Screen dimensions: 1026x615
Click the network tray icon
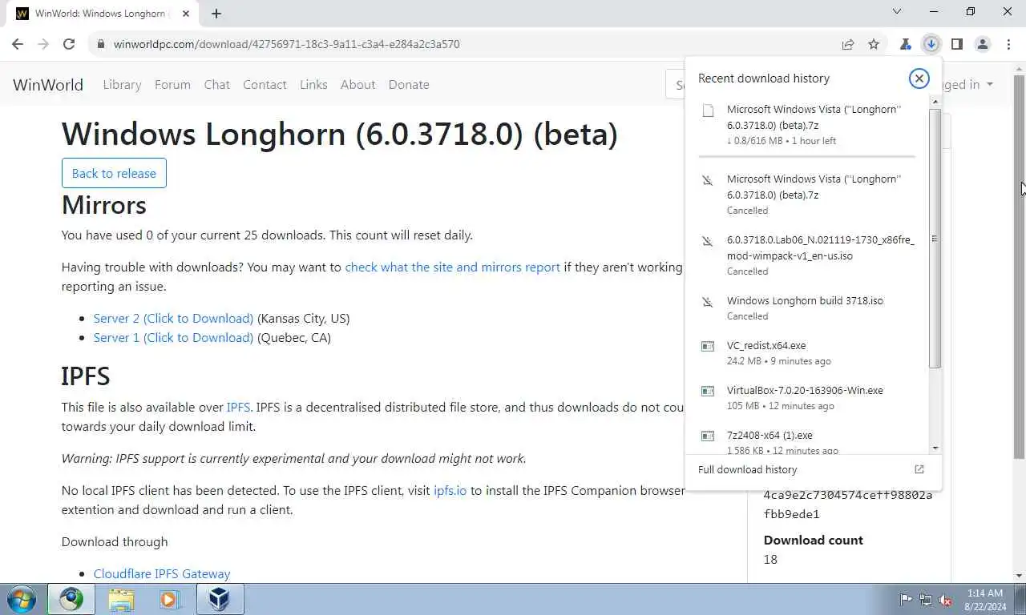926,599
